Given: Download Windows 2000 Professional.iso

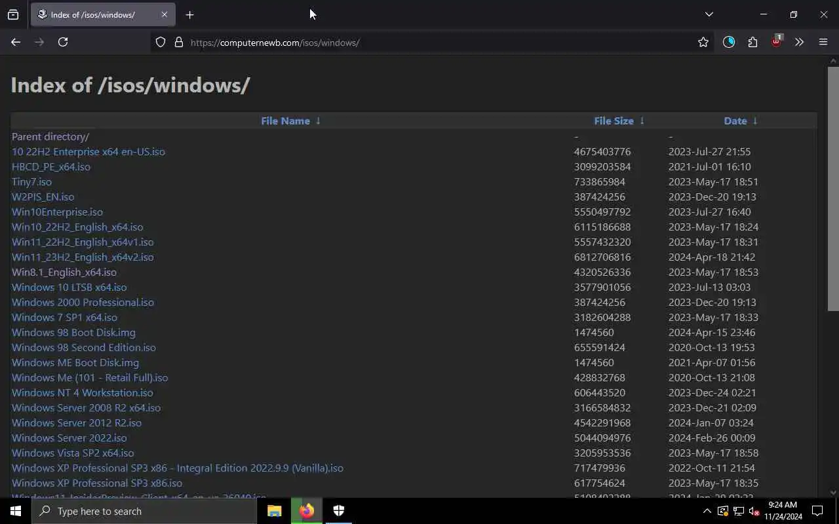Looking at the screenshot, I should [x=83, y=302].
